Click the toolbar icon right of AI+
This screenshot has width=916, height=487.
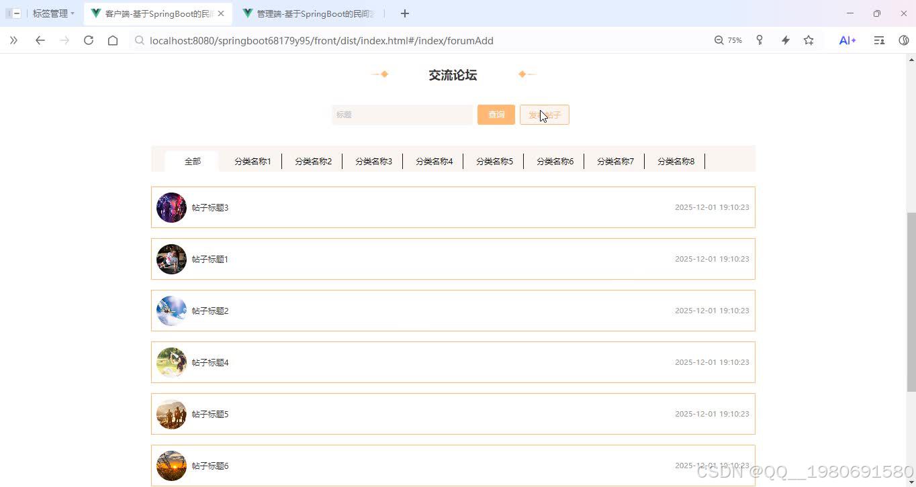point(879,40)
